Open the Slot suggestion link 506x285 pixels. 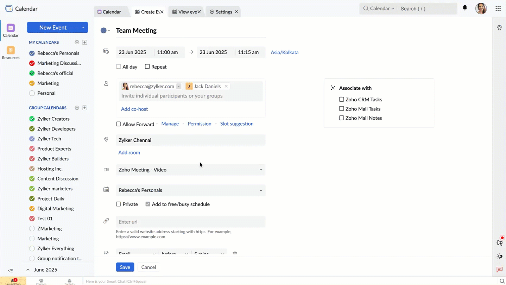pos(237,123)
